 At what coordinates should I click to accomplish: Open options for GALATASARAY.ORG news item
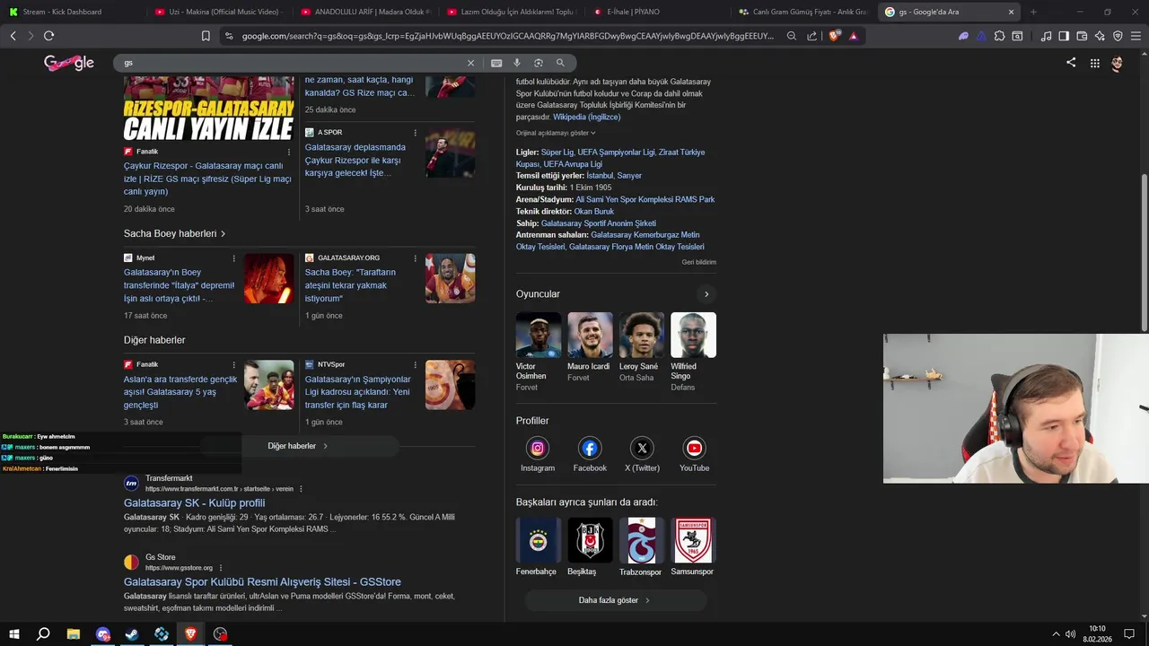click(x=416, y=258)
